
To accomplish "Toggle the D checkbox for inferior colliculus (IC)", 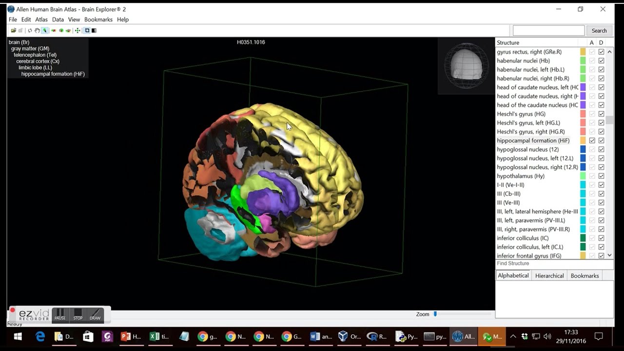I will pyautogui.click(x=601, y=238).
